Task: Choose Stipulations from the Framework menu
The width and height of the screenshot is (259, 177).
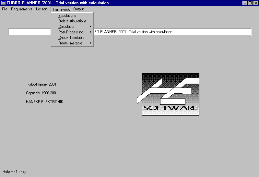Action: [x=72, y=16]
